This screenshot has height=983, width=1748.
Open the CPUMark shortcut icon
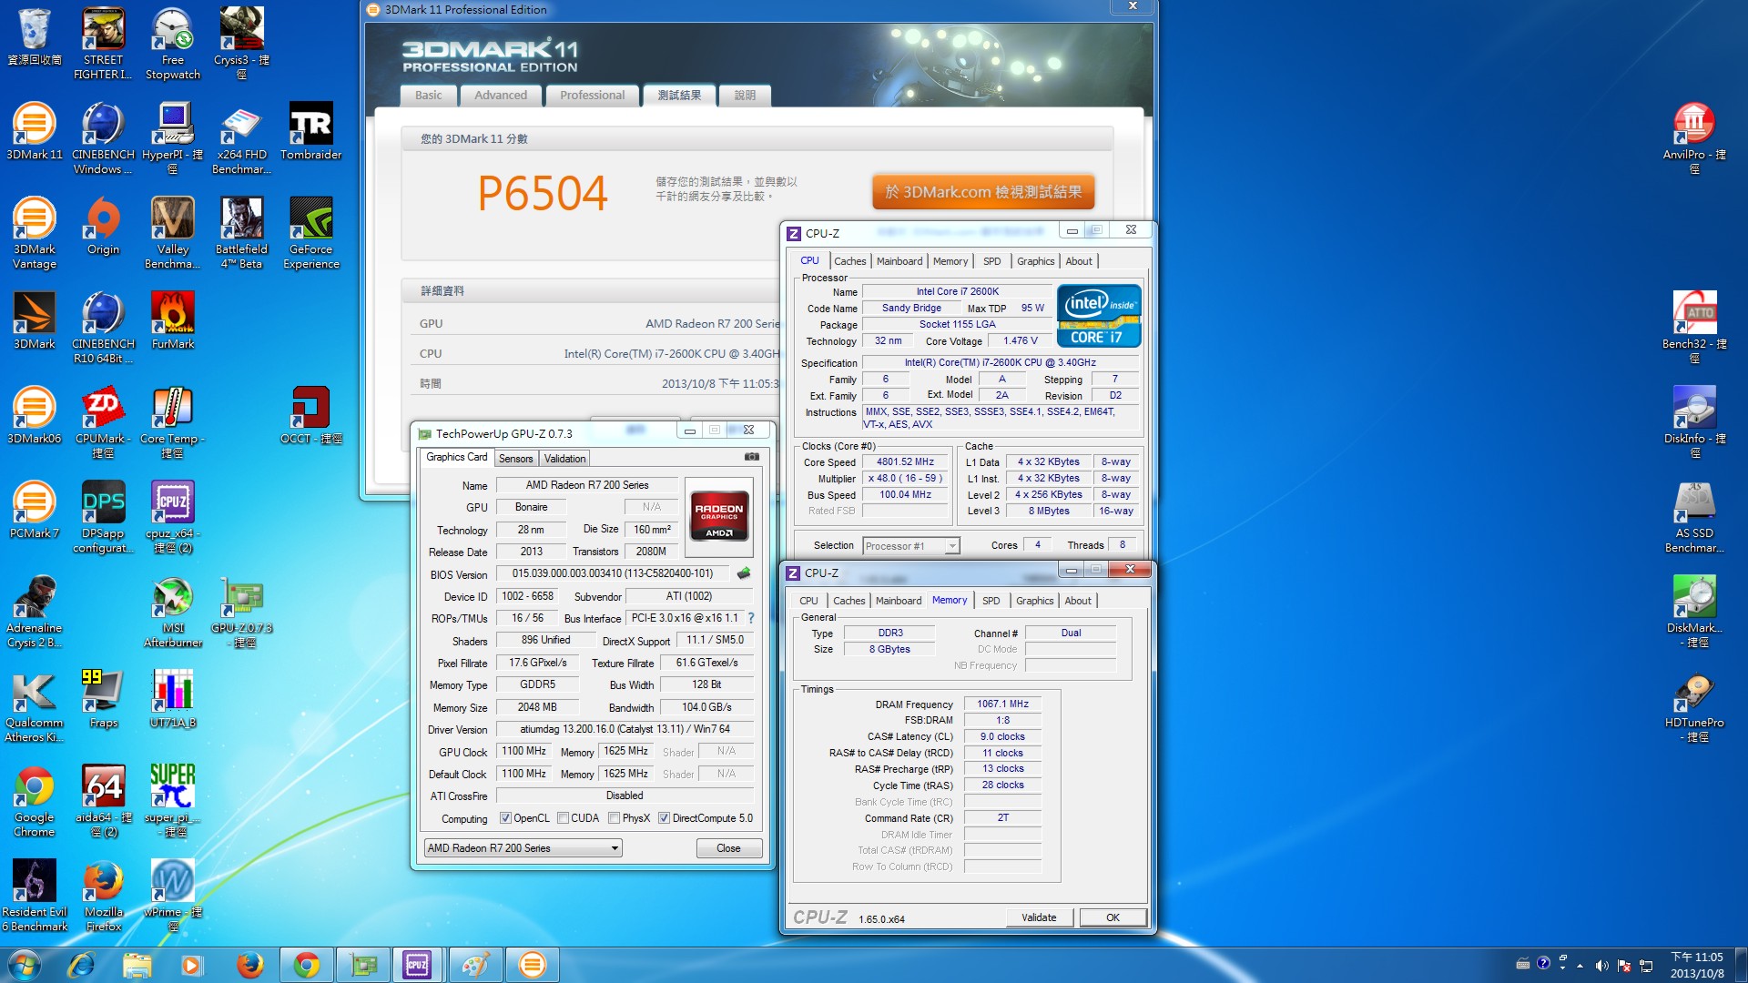(x=103, y=422)
